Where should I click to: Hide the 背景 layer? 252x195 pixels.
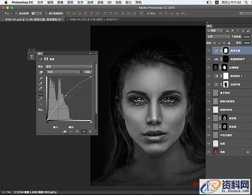(209, 152)
